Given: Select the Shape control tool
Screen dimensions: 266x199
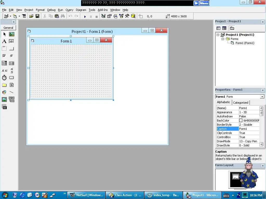Looking at the screenshot, I should coord(4,92).
